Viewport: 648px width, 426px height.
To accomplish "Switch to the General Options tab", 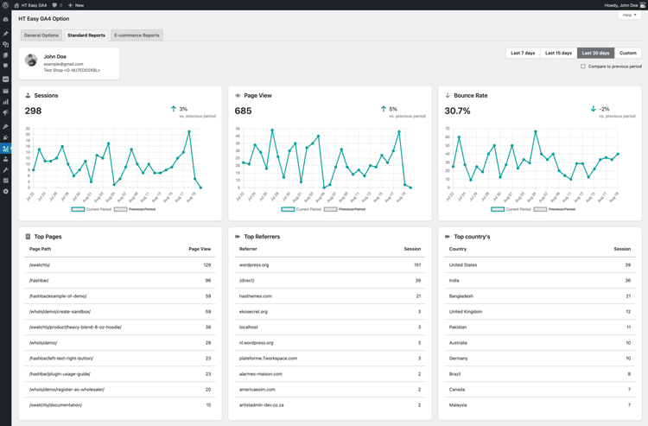I will point(41,35).
